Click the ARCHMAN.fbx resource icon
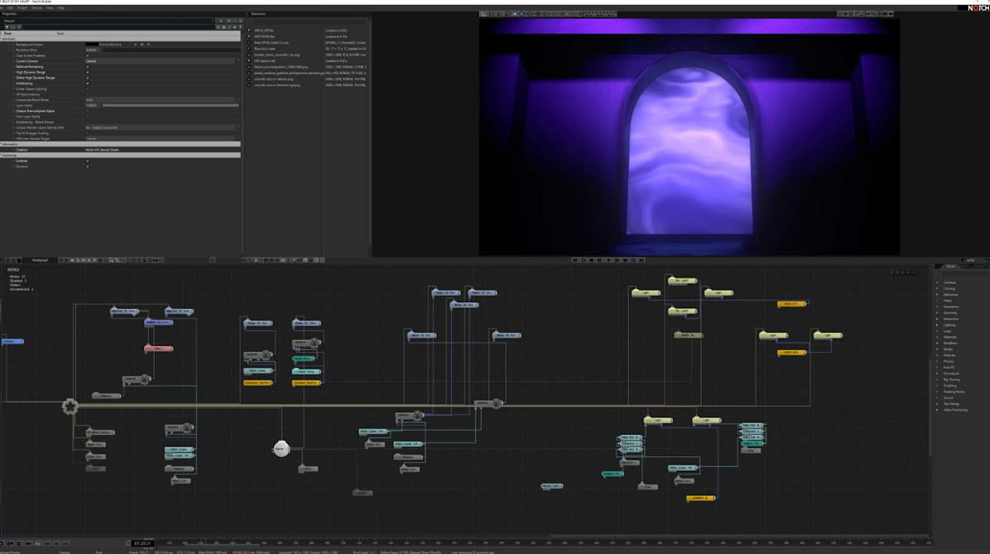The image size is (990, 554). 249,36
